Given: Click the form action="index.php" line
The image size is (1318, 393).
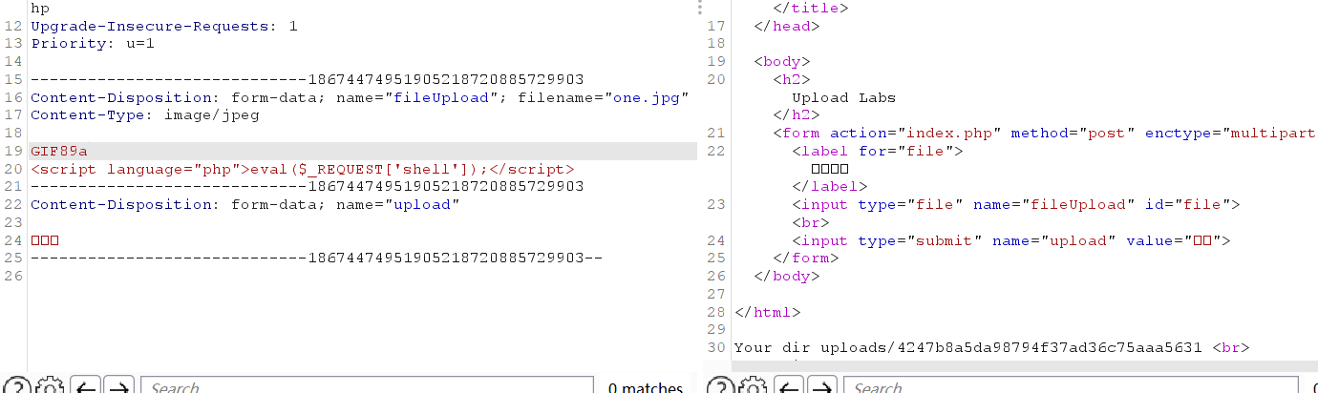Looking at the screenshot, I should (x=1045, y=133).
